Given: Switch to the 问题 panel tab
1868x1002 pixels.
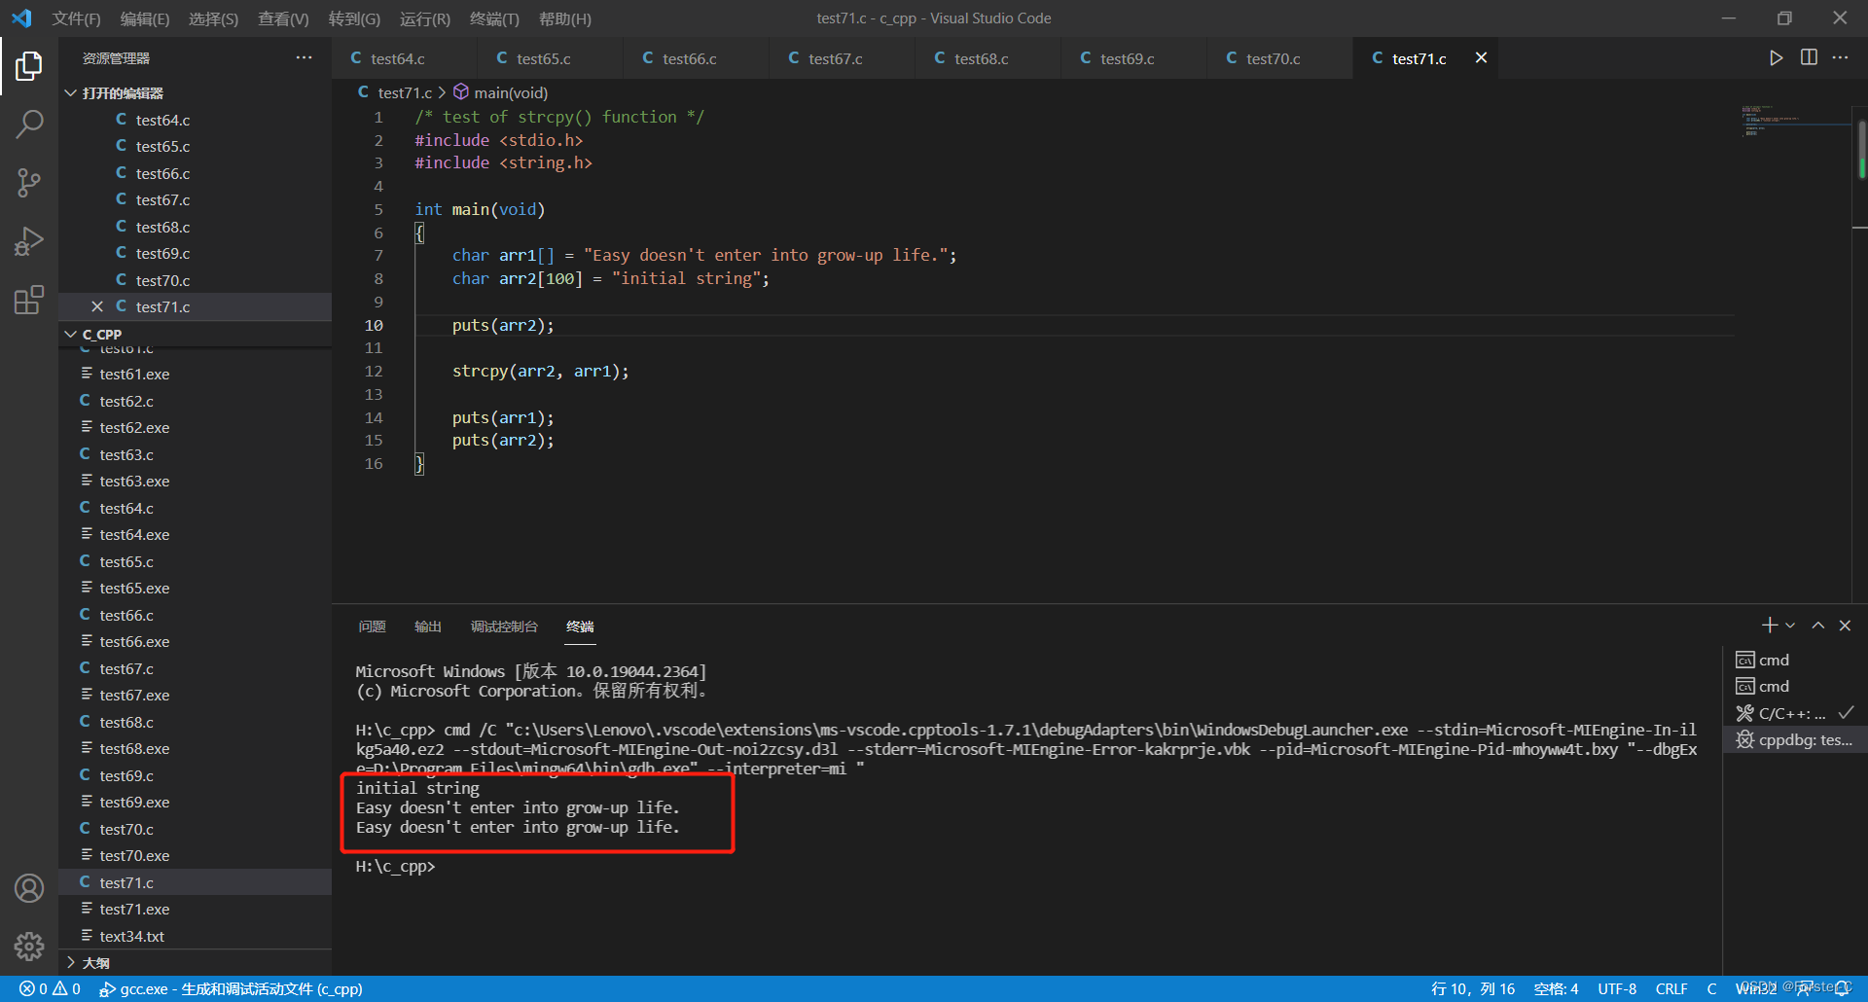Looking at the screenshot, I should (372, 626).
